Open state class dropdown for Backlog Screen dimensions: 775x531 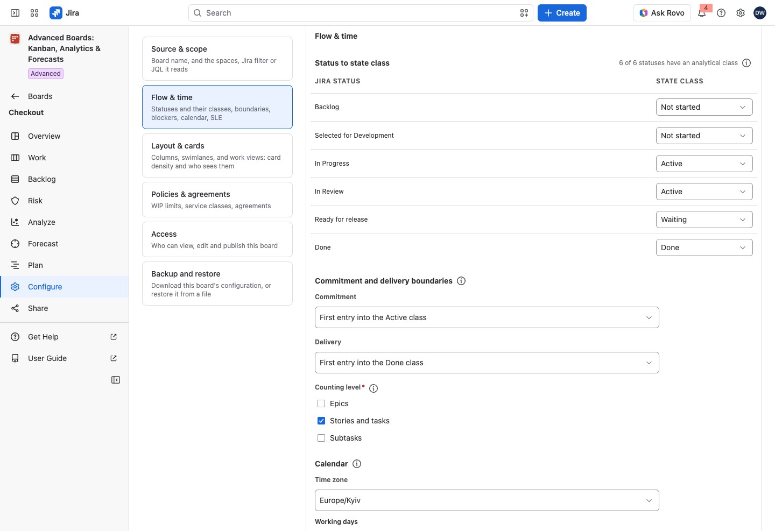tap(704, 107)
